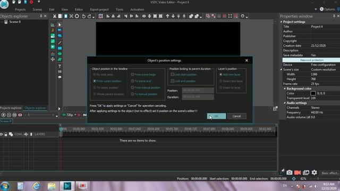Select From scene begin radio button
This screenshot has width=340, height=191.
(x=132, y=74)
